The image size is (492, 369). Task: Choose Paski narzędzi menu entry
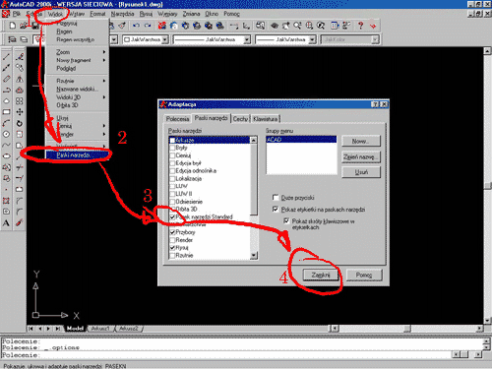tap(78, 155)
